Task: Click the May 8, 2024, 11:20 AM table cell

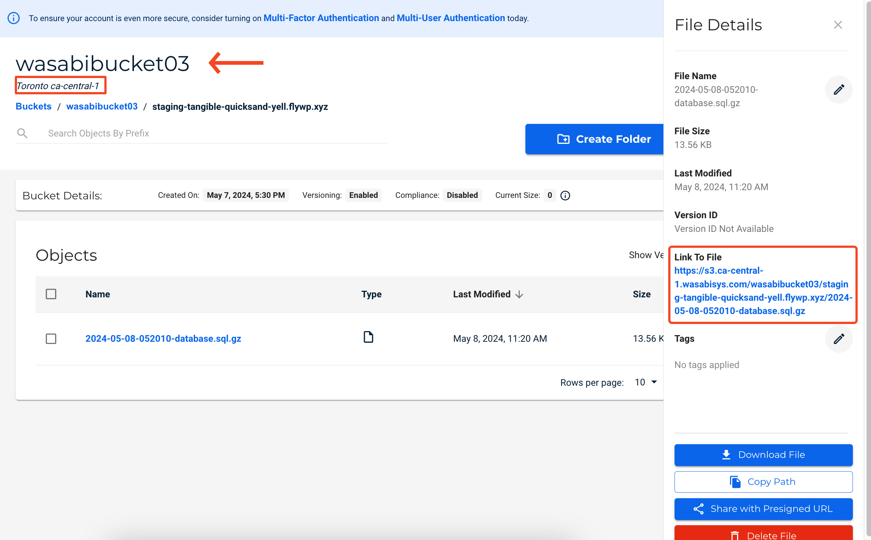Action: (x=500, y=338)
